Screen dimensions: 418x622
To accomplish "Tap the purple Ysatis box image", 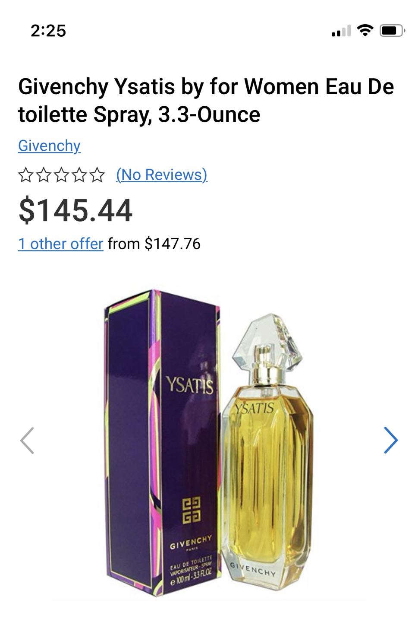I will tap(163, 443).
